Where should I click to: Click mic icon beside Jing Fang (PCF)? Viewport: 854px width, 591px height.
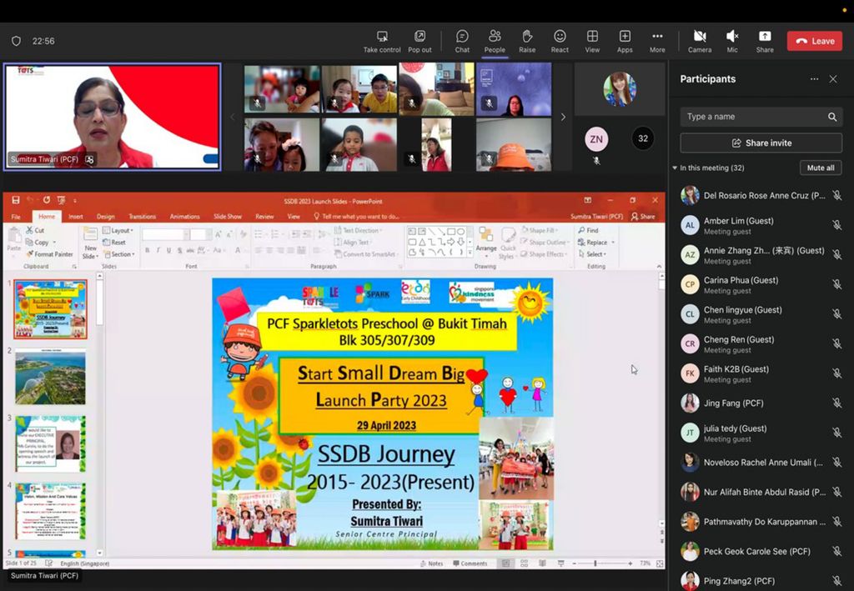[836, 403]
